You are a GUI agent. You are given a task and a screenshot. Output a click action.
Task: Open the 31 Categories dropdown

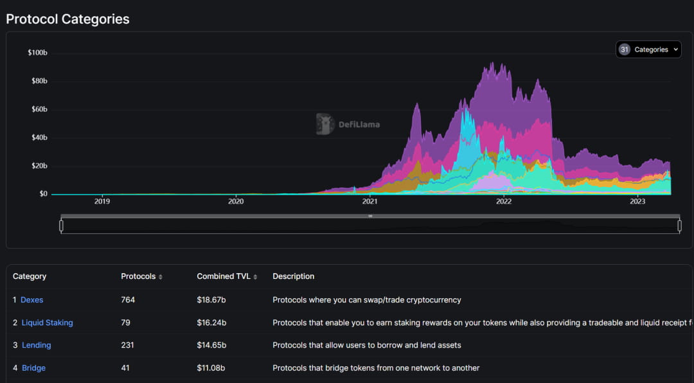tap(648, 49)
